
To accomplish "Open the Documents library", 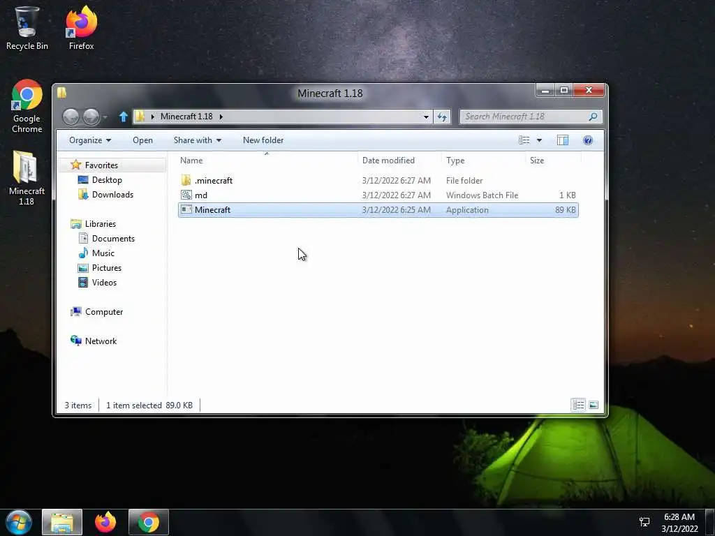I will [113, 239].
